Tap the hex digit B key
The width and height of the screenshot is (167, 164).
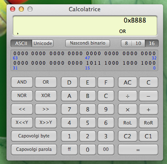[x=87, y=96]
